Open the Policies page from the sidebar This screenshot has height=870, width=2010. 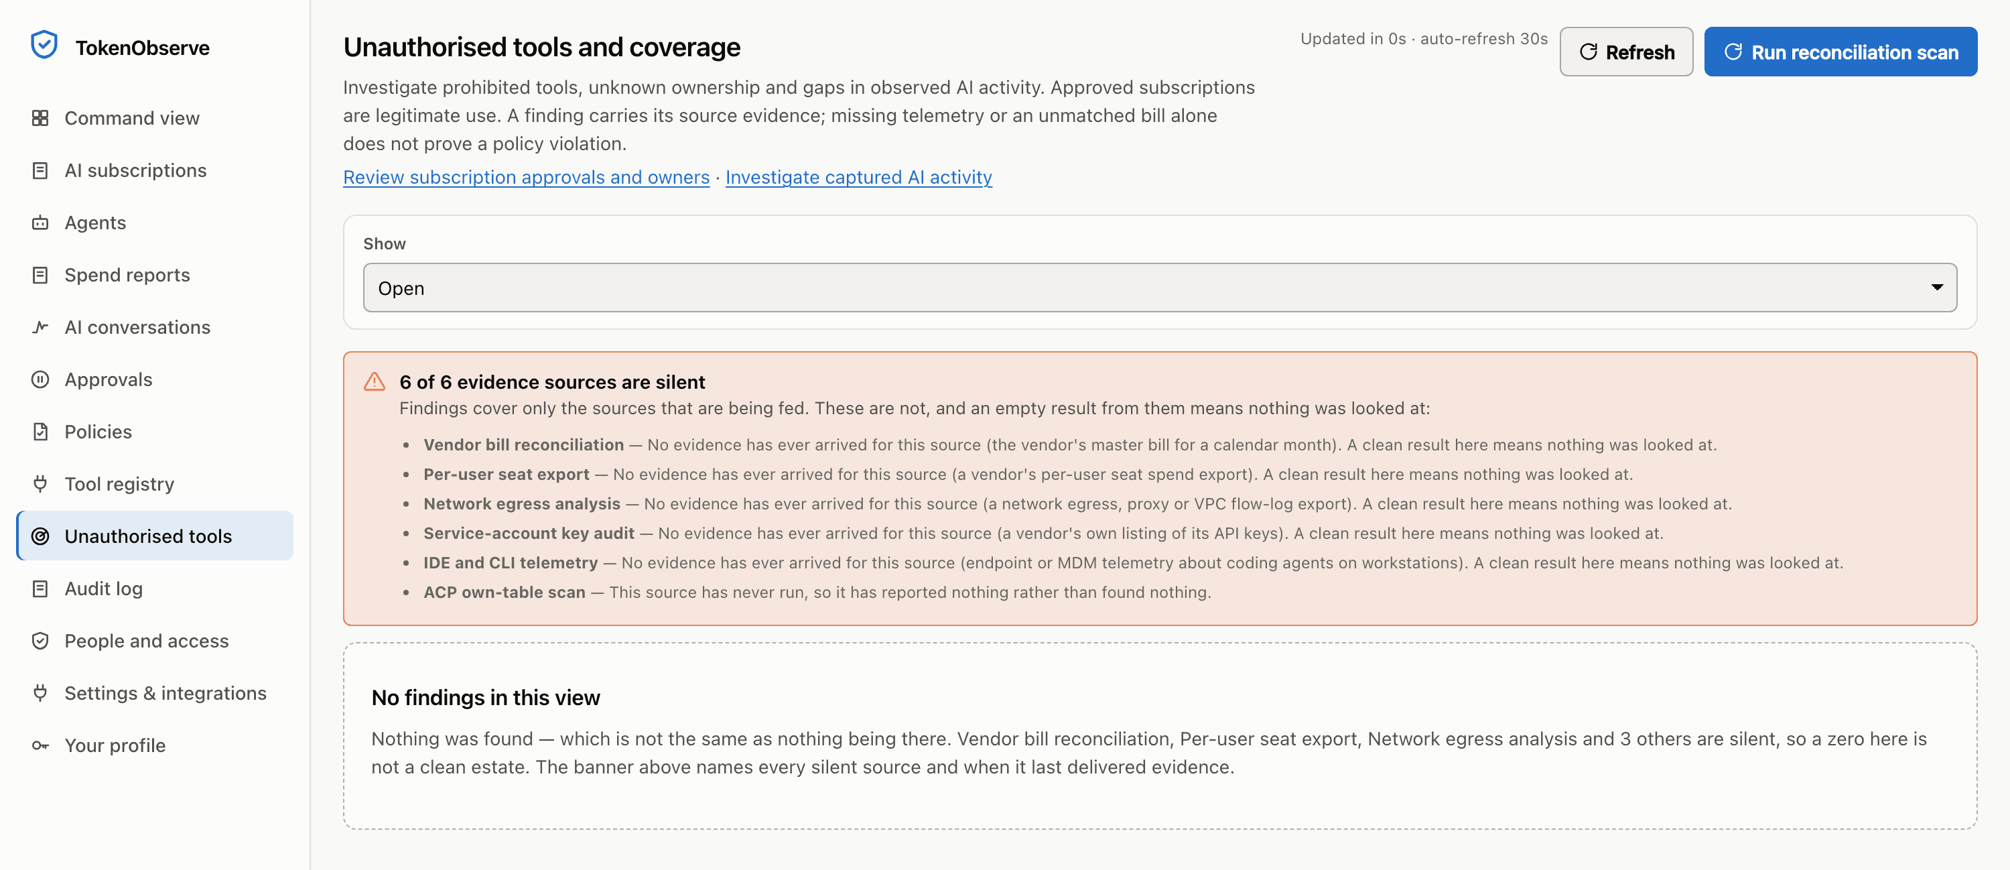coord(155,432)
